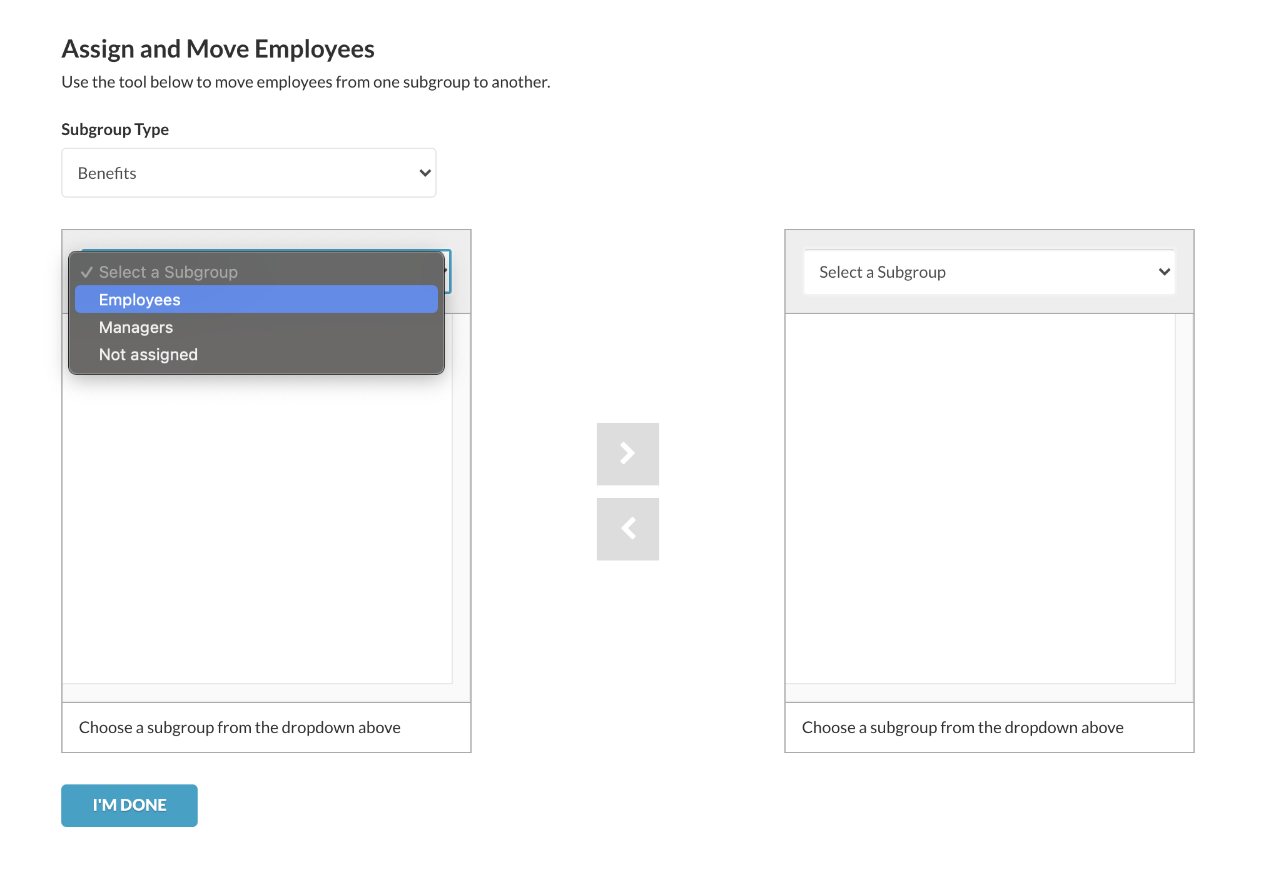Choose Employees from the subgroup list
This screenshot has height=872, width=1276.
(256, 299)
